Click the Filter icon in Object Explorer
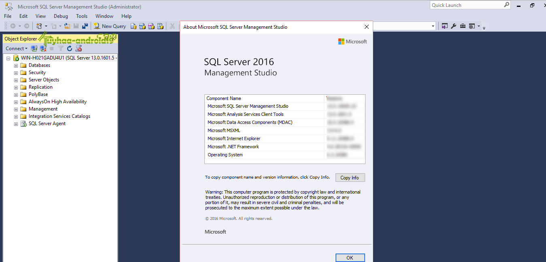This screenshot has width=546, height=262. 60,48
